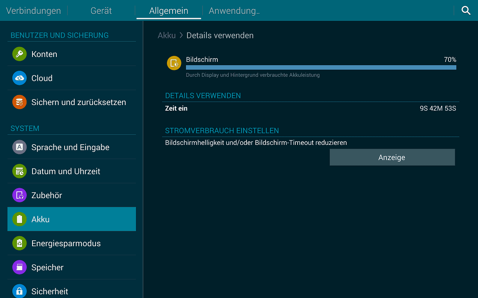Screen dimensions: 478x298
Task: Open the Sicherheit label
Action: click(50, 291)
